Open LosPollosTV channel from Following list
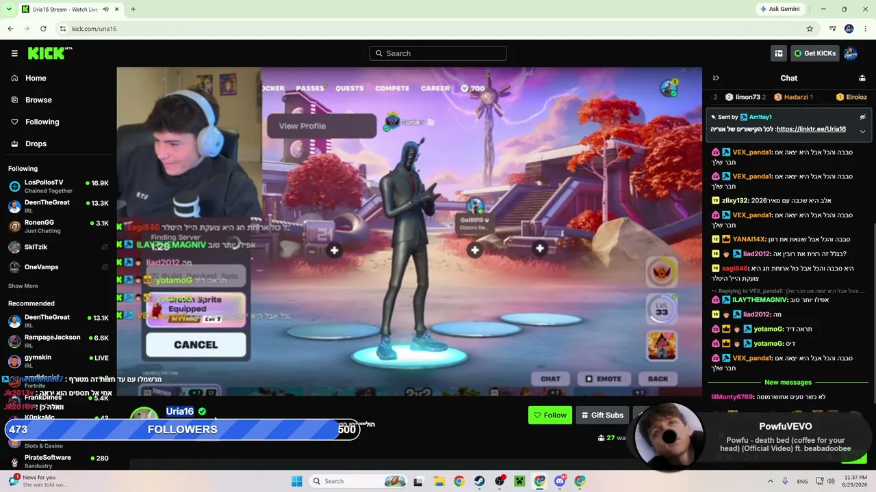This screenshot has width=876, height=492. click(x=58, y=186)
